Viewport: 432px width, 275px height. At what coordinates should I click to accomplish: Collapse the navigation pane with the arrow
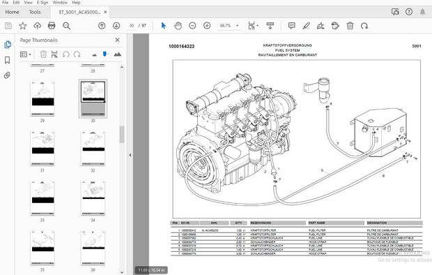[130, 155]
